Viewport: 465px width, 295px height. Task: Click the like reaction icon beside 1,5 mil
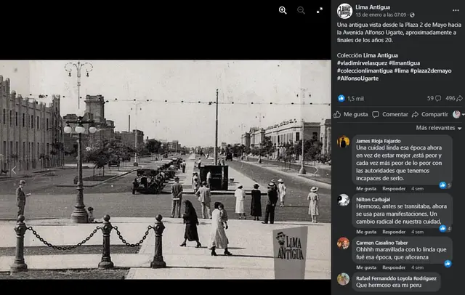(x=341, y=98)
